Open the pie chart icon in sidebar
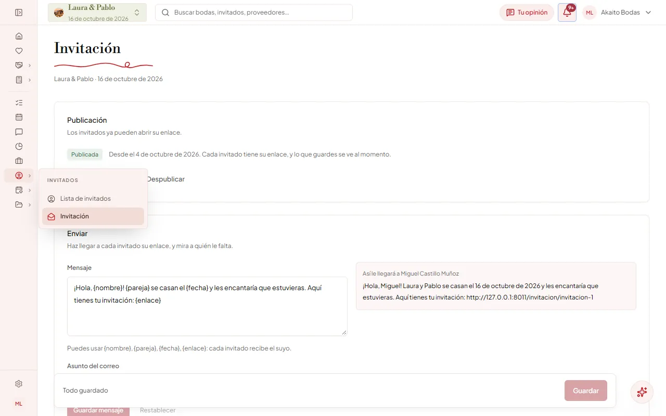 click(x=19, y=146)
